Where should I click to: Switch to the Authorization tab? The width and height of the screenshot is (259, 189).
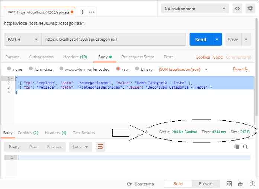click(41, 57)
